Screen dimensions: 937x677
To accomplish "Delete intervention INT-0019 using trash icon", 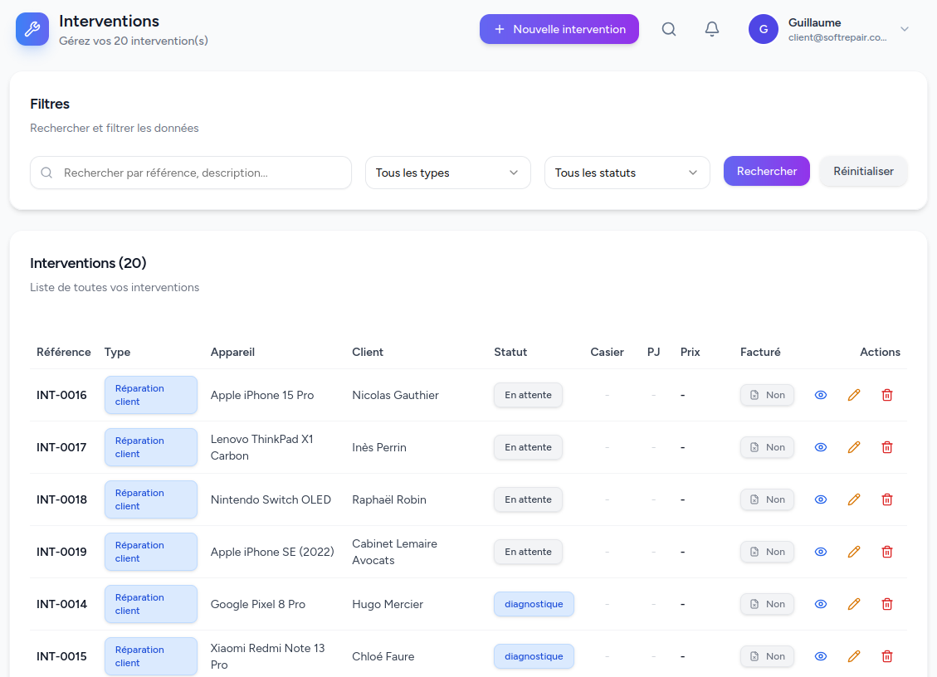I will [886, 552].
